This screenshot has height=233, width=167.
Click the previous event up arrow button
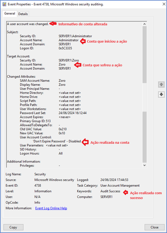(x=161, y=84)
